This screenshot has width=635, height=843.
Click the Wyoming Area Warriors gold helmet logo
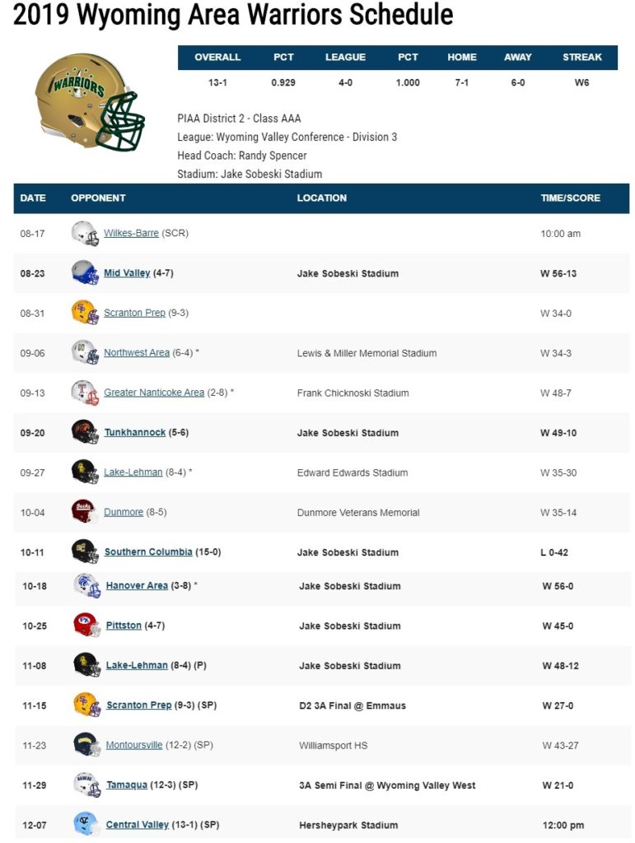[89, 101]
